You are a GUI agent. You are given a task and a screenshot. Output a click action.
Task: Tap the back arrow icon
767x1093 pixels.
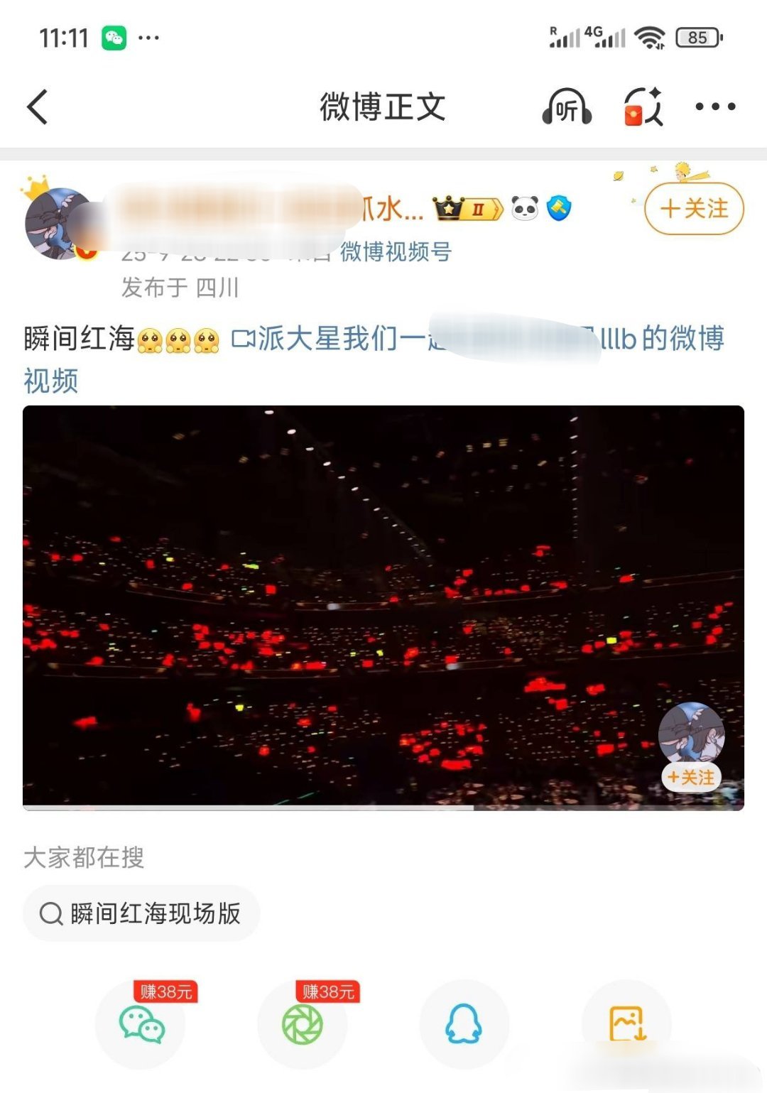[37, 107]
